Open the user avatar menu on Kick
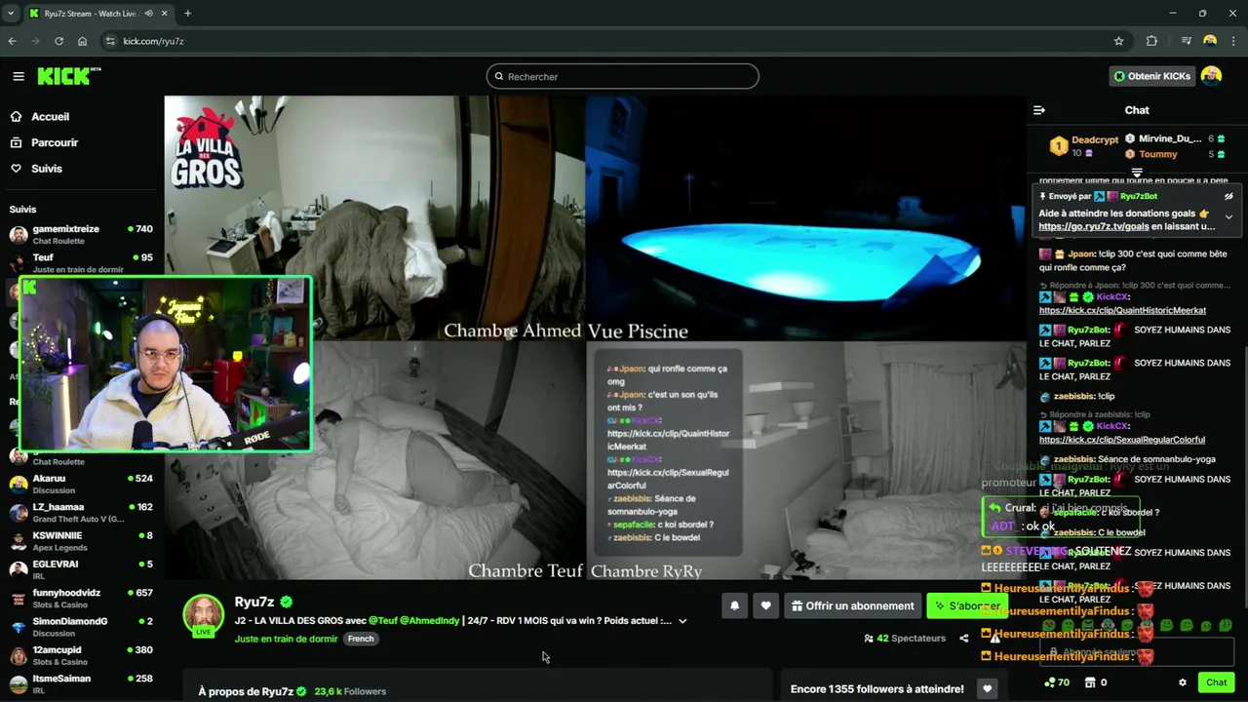The image size is (1248, 702). [1211, 76]
